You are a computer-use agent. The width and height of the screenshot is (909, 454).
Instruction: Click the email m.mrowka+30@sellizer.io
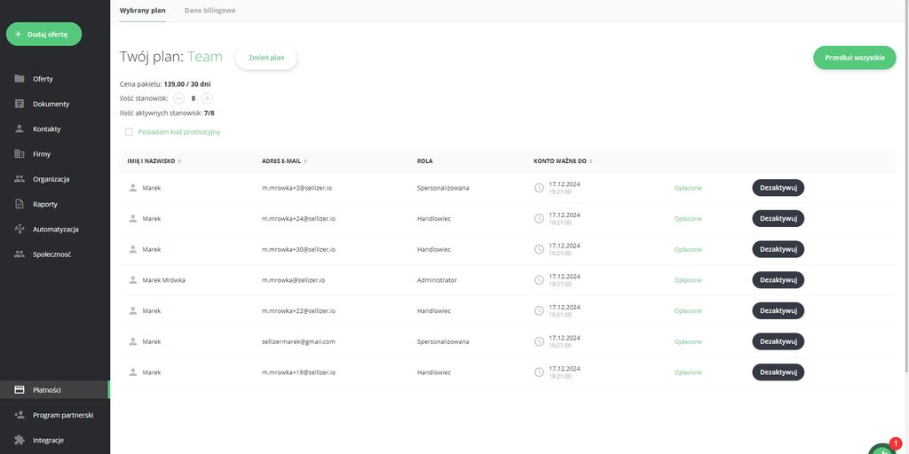point(298,249)
